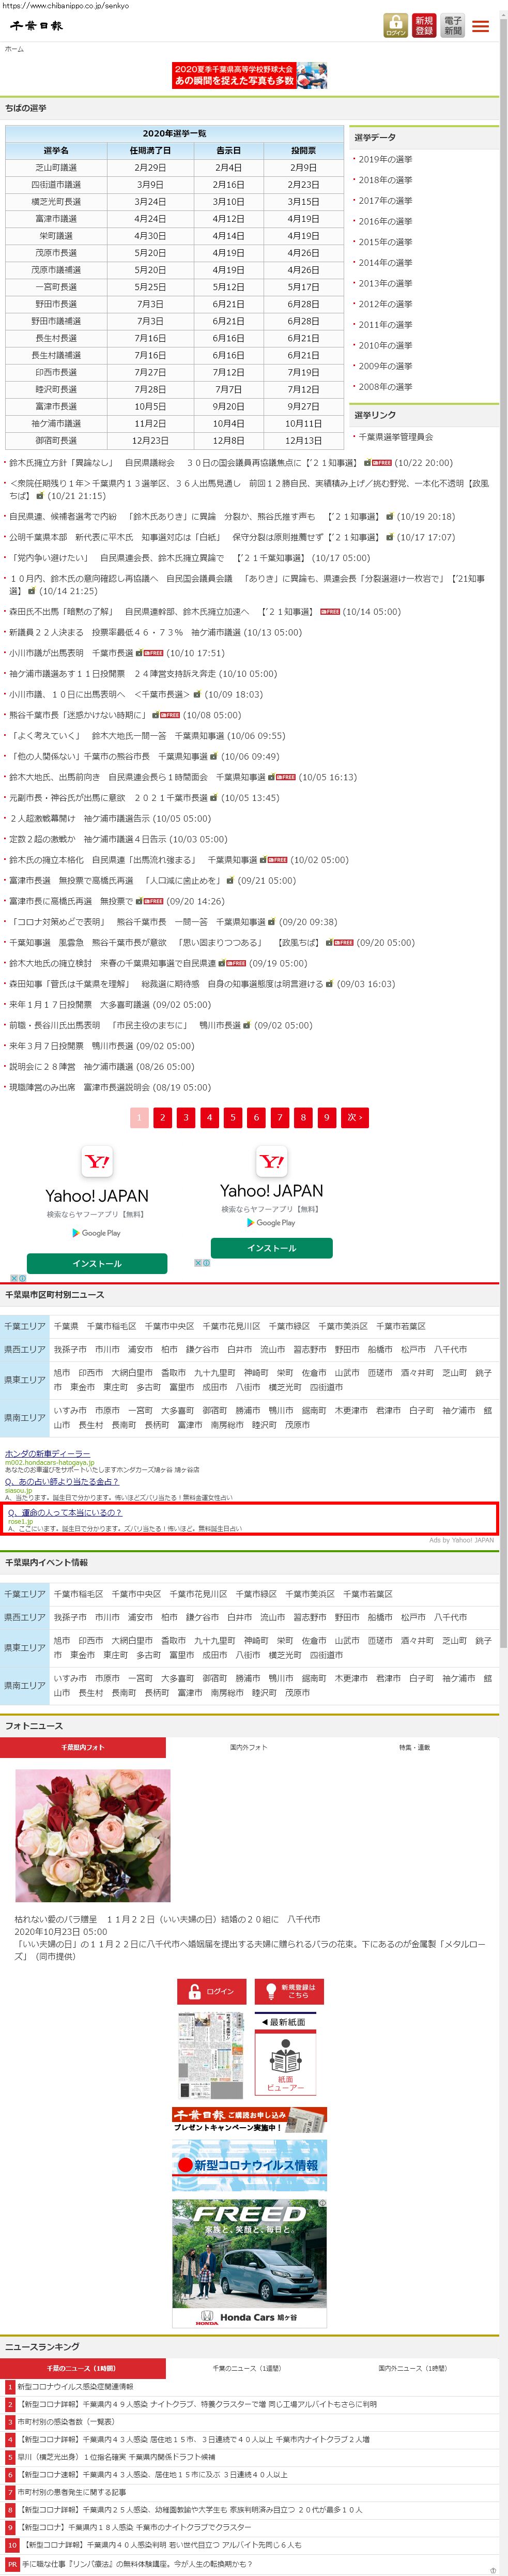Click the red ログイン button above newspaper thumbnail

point(210,1991)
